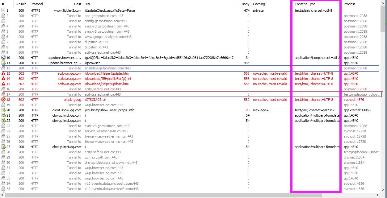Select /cgi-bin/qqshow_user_props_info URL
The height and width of the screenshot is (198, 387).
tap(109, 110)
